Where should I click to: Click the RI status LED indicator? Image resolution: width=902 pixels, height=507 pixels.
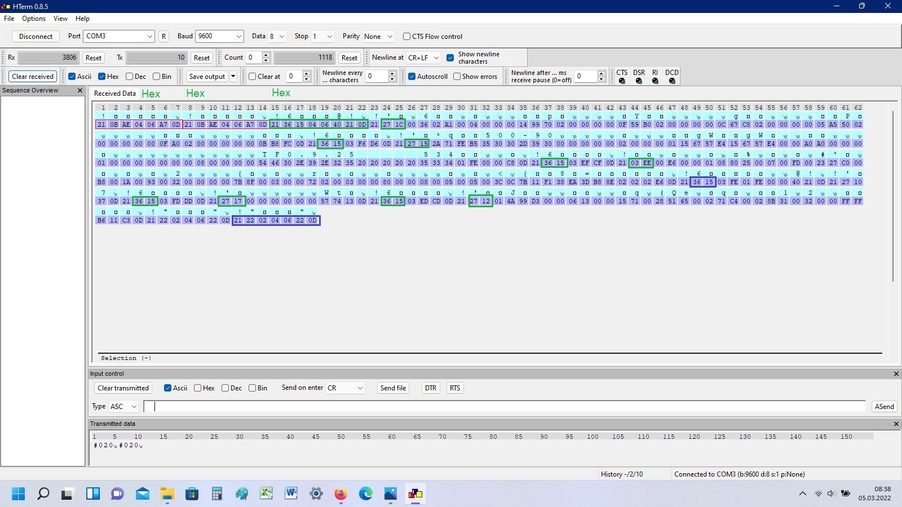pos(655,81)
